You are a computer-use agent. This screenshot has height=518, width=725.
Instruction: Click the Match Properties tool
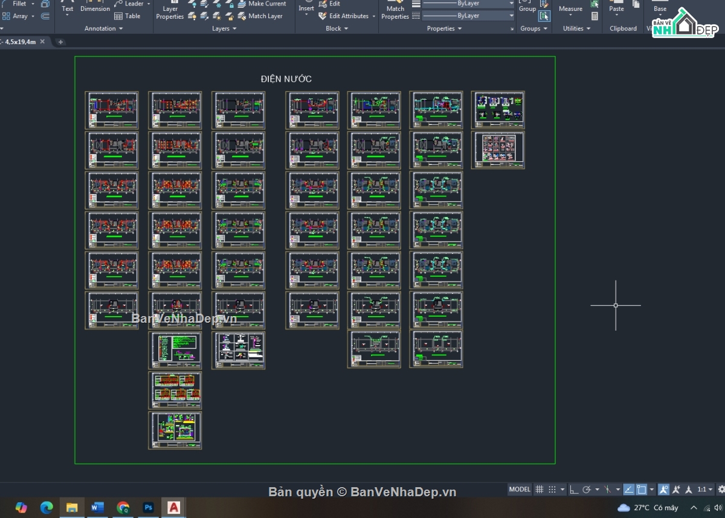click(395, 11)
